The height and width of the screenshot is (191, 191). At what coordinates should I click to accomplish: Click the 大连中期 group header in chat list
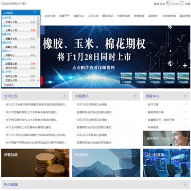[x=6, y=18]
